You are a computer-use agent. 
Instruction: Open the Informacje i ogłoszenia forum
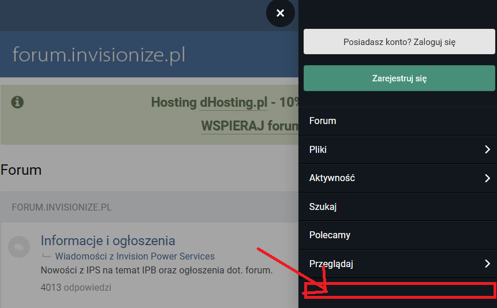pos(107,241)
